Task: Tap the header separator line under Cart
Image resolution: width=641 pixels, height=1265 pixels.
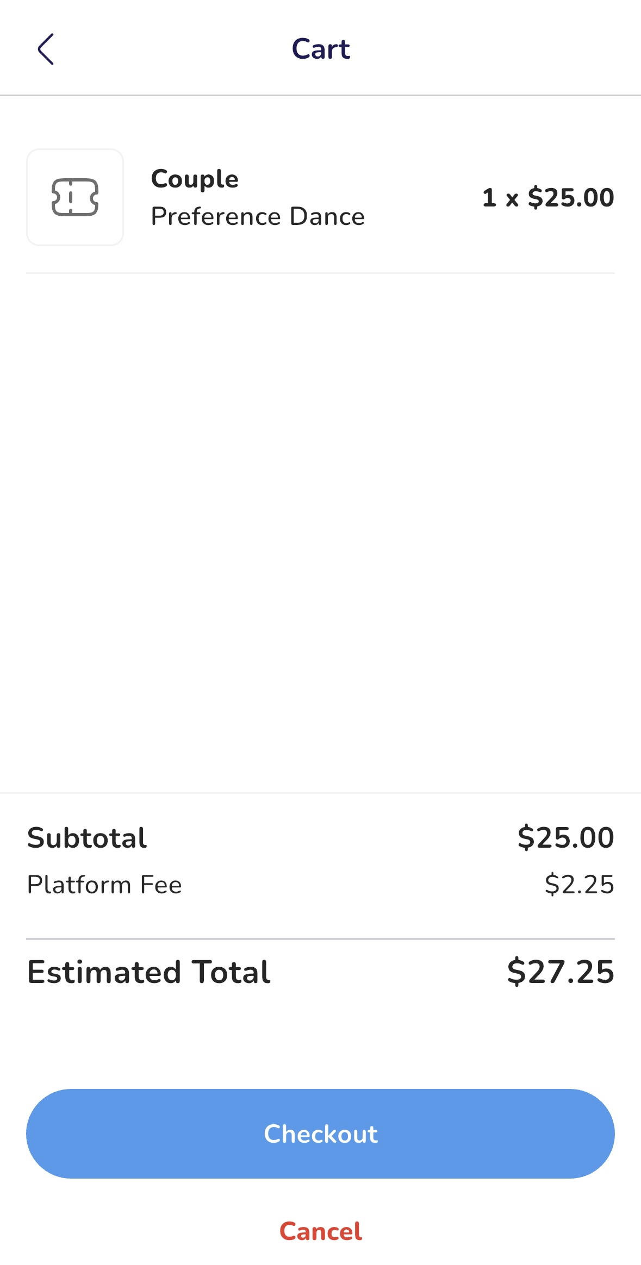Action: point(321,96)
